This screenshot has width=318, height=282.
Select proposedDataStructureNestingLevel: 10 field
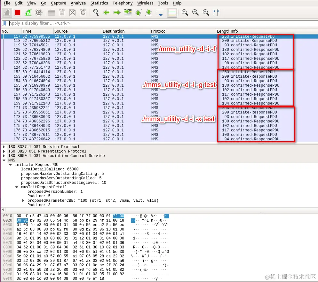63,183
